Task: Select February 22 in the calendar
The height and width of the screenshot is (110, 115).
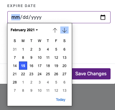Action: pos(23,74)
